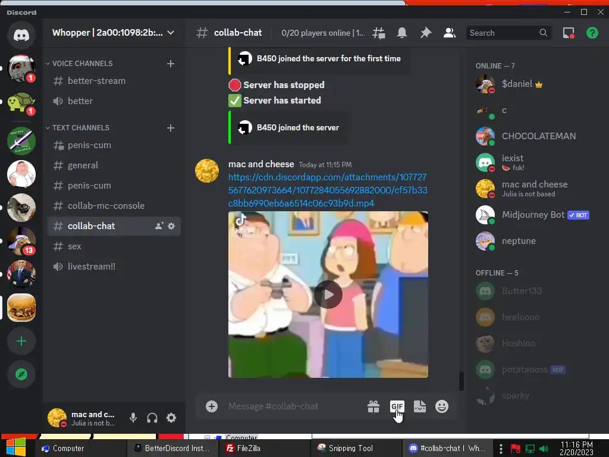The width and height of the screenshot is (609, 457).
Task: Focus the Message #collab-chat input
Action: [x=293, y=406]
